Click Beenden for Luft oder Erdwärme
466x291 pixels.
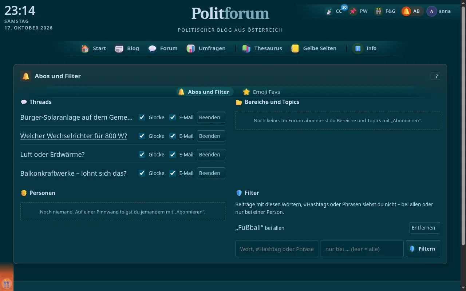211,155
